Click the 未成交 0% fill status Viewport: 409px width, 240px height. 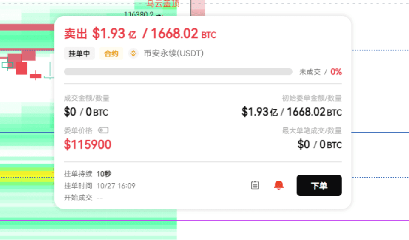[321, 72]
